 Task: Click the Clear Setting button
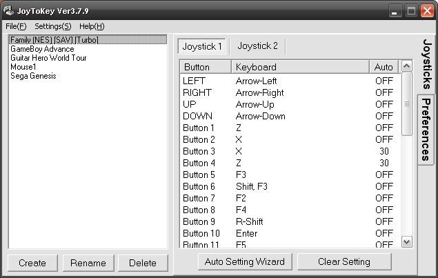coord(344,261)
